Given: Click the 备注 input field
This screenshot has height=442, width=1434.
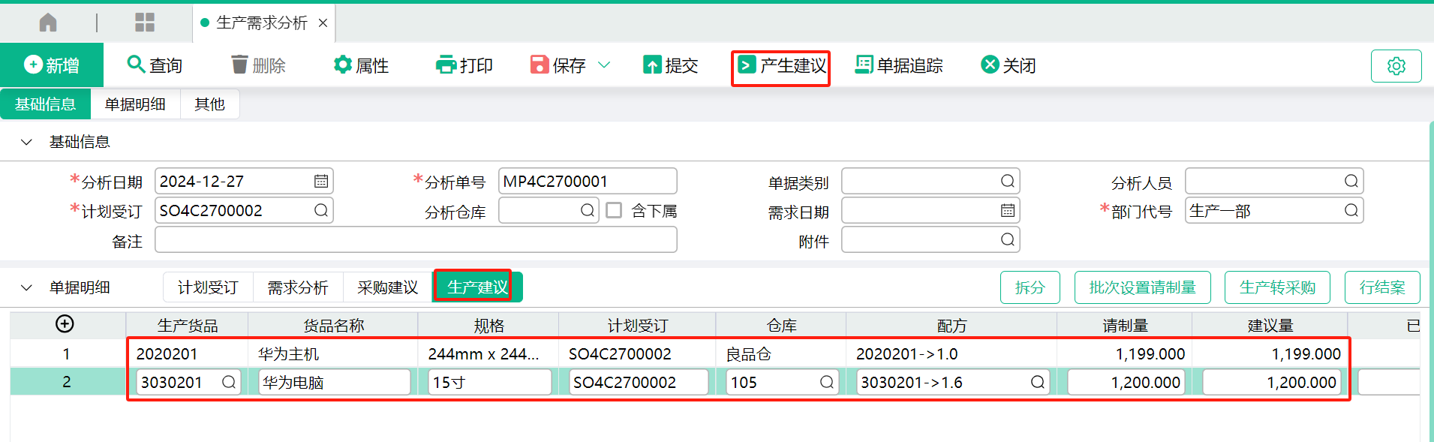Looking at the screenshot, I should click(416, 239).
